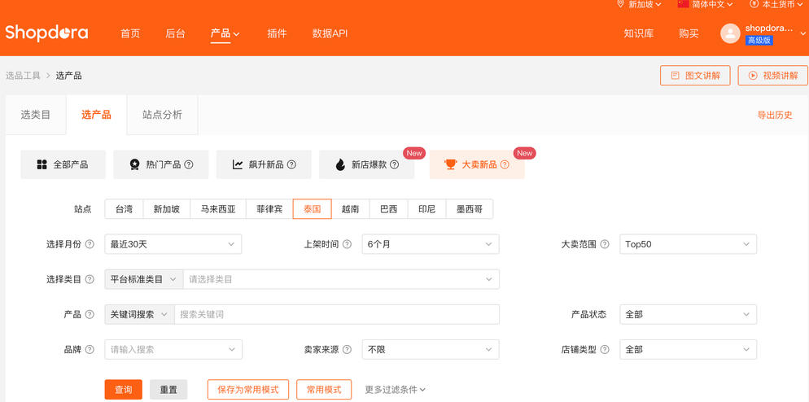This screenshot has width=809, height=402.
Task: Click help icon beside 选择类目 label
Action: tap(90, 279)
